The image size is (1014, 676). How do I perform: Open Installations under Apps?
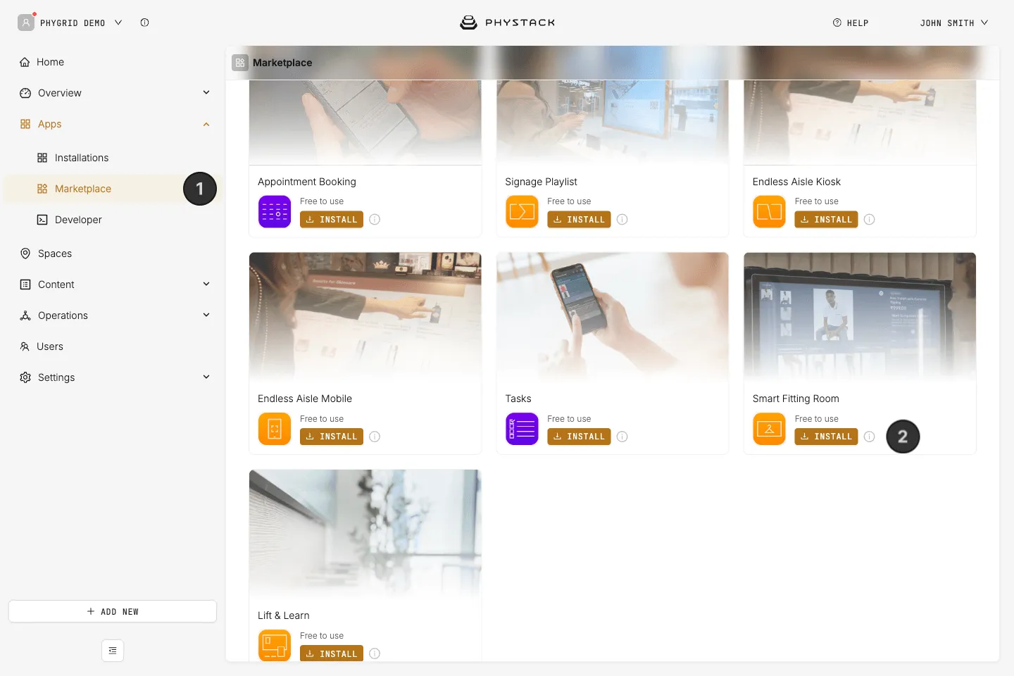(113, 158)
